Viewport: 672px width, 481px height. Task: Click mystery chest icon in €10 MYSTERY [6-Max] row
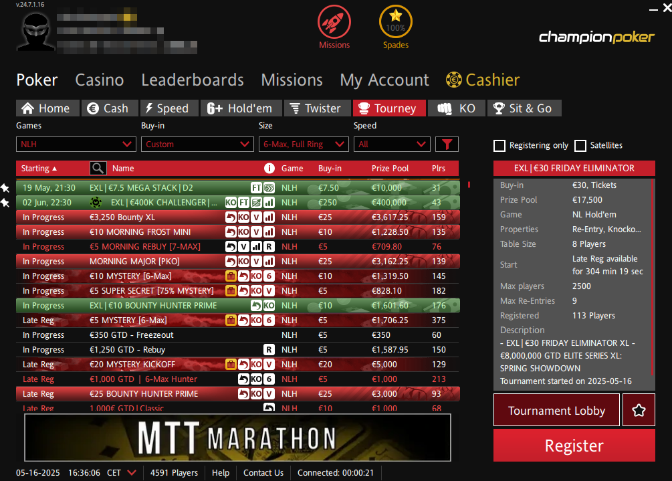pos(231,276)
